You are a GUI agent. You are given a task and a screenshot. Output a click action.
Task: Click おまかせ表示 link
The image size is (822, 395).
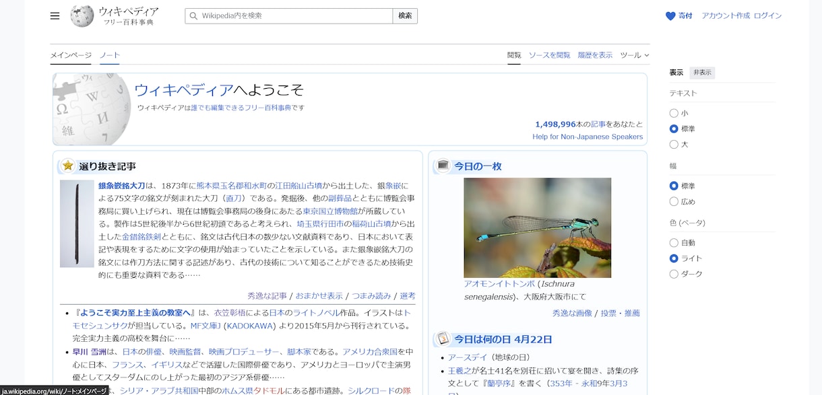coord(319,296)
